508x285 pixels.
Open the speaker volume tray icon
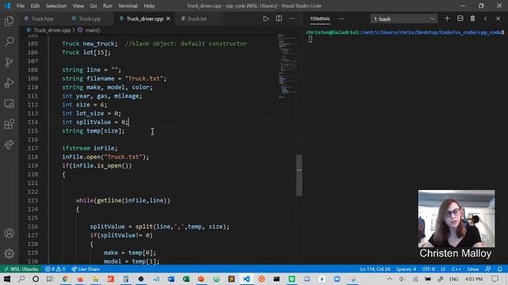[x=402, y=279]
